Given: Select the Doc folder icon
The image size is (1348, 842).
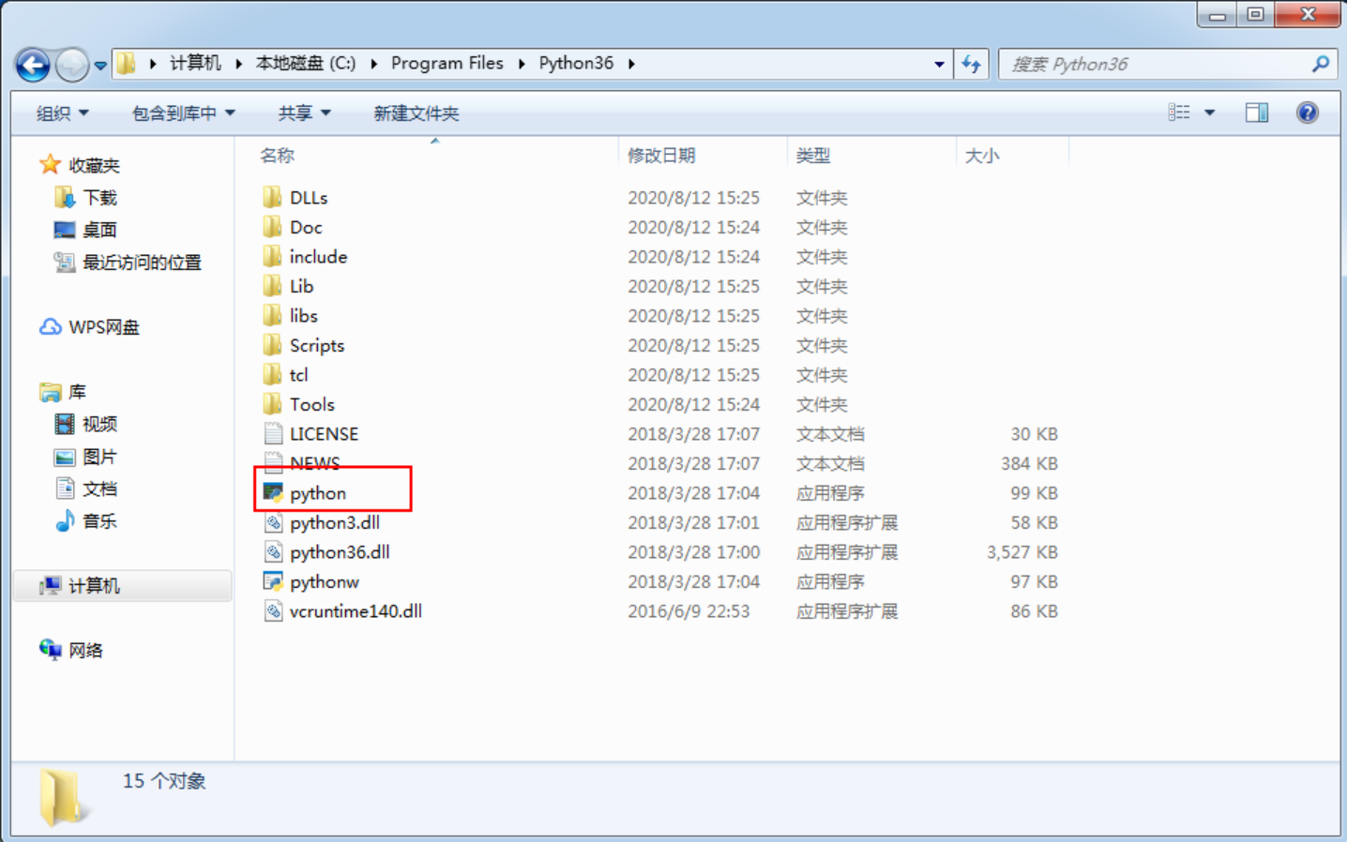Looking at the screenshot, I should click(272, 227).
